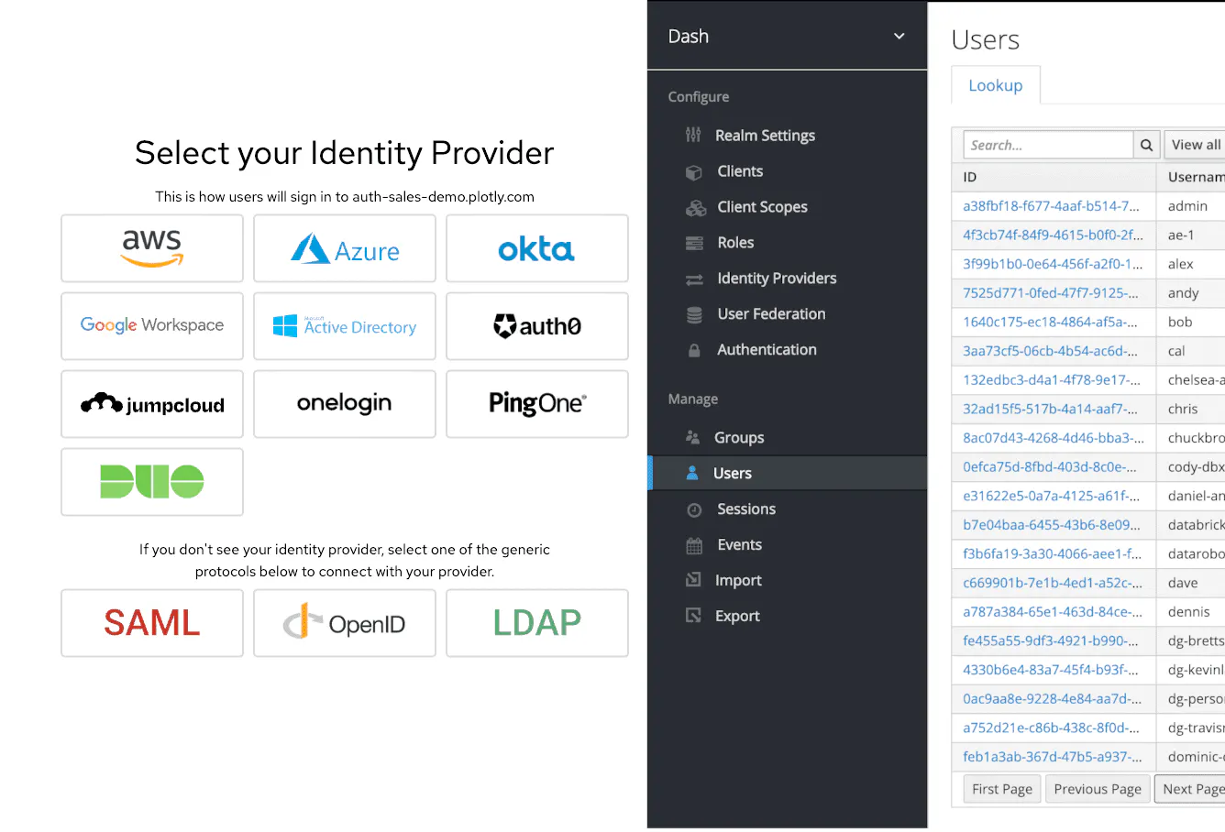This screenshot has width=1225, height=832.
Task: Click the ID column header
Action: [1054, 177]
